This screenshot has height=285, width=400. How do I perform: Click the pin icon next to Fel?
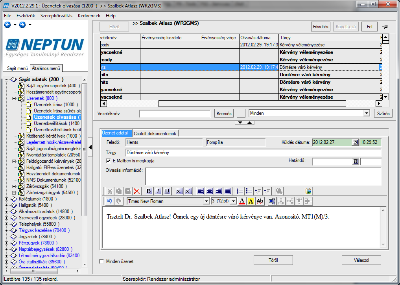point(385,27)
